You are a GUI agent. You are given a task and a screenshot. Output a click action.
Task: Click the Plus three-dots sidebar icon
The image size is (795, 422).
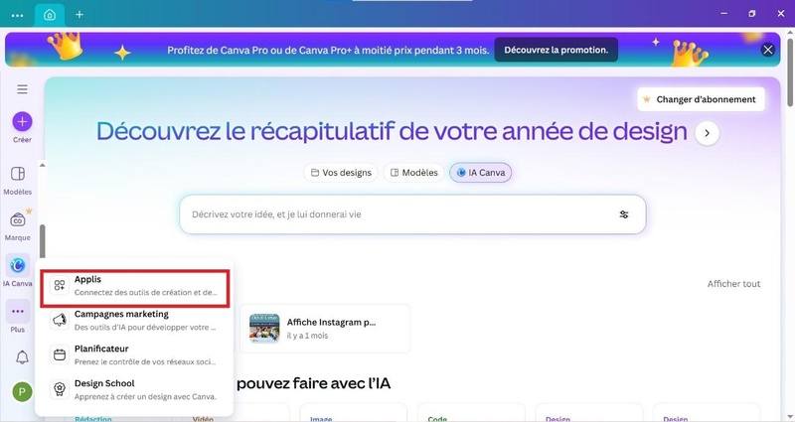(x=18, y=312)
